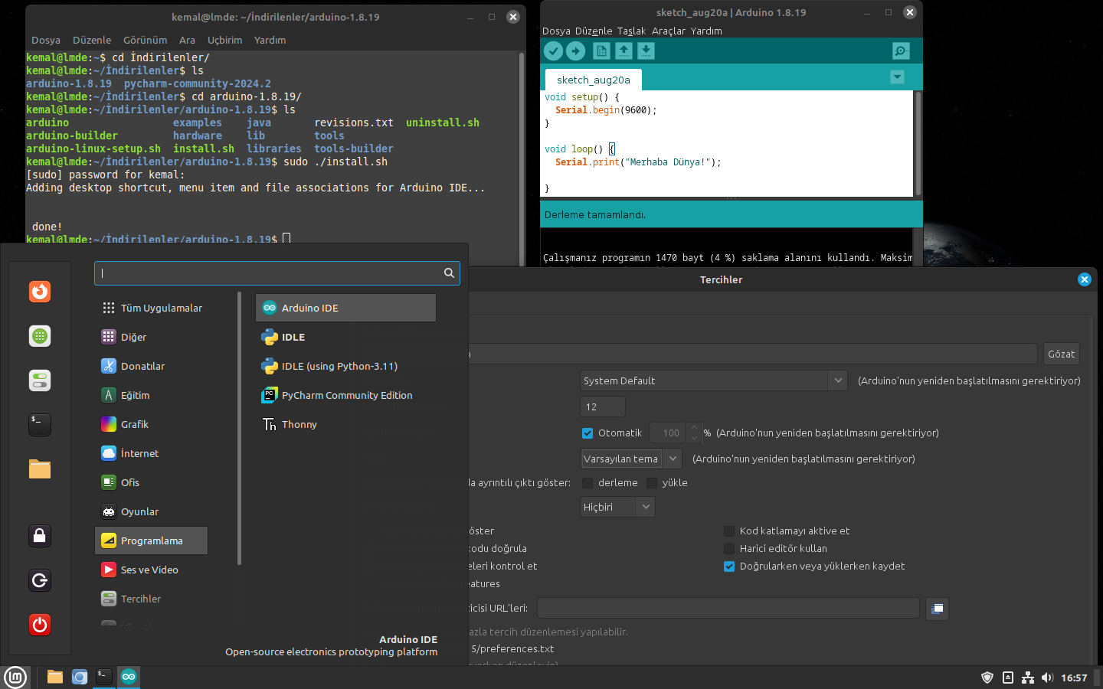The width and height of the screenshot is (1103, 689).
Task: Select Tüm Uygulamalar category
Action: click(151, 308)
